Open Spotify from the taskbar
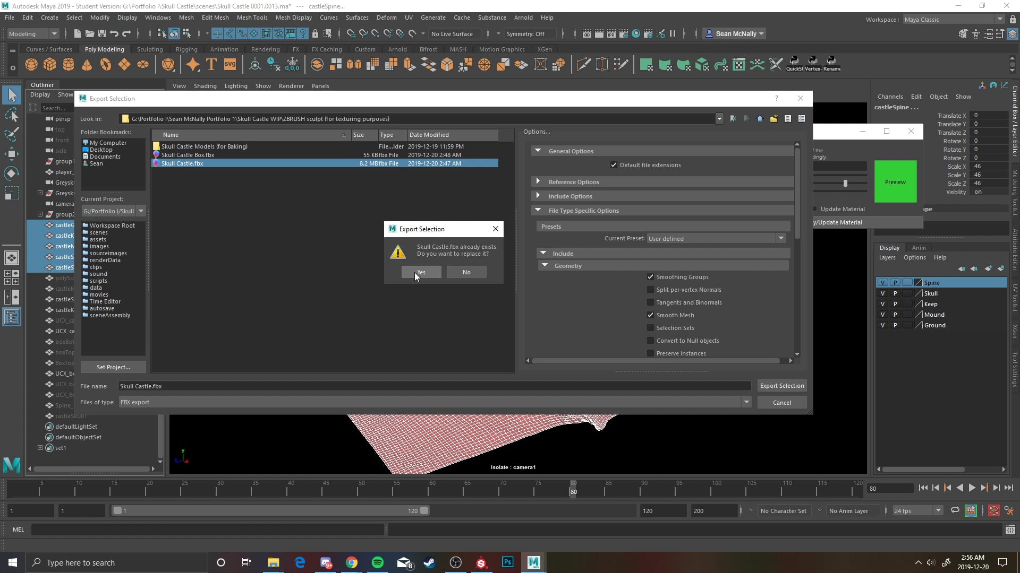Image resolution: width=1020 pixels, height=573 pixels. click(378, 562)
